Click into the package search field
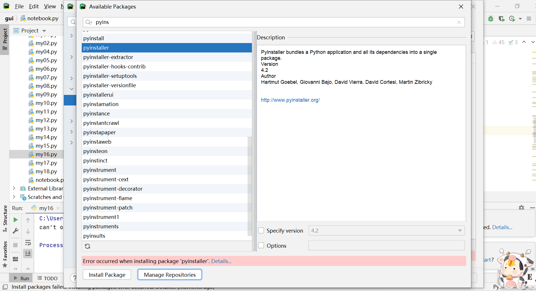The height and width of the screenshot is (291, 536). point(274,22)
